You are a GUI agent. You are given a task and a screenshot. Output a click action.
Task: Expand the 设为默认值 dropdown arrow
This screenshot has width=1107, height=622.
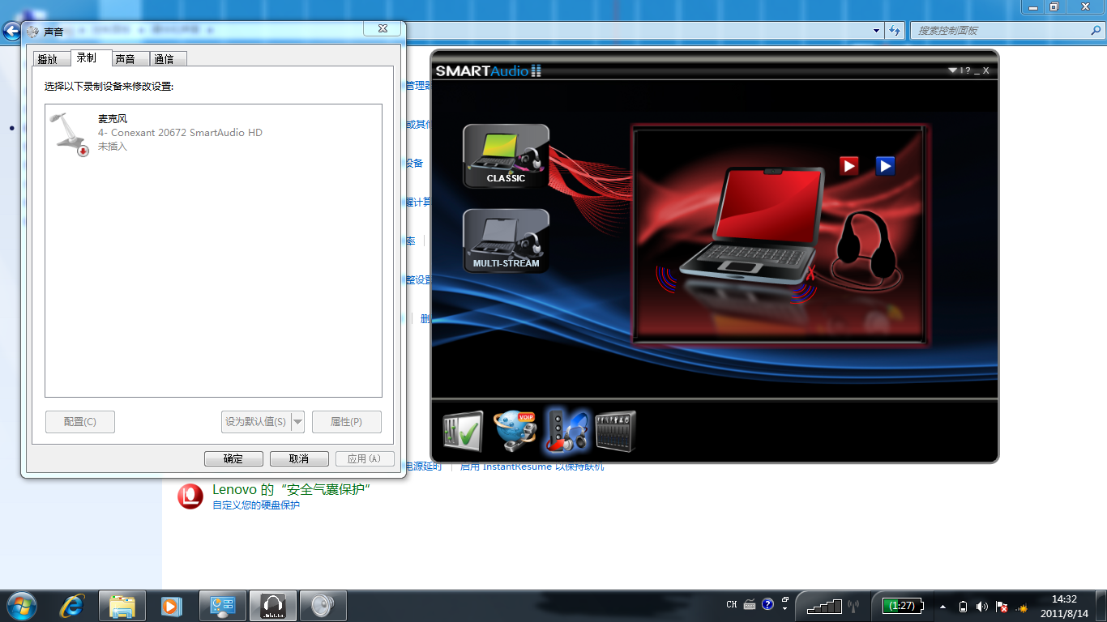pyautogui.click(x=297, y=422)
